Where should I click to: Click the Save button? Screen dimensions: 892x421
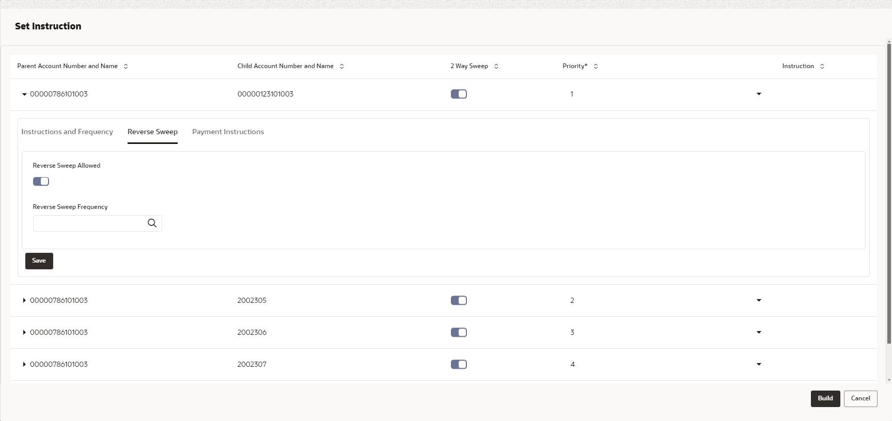coord(39,261)
